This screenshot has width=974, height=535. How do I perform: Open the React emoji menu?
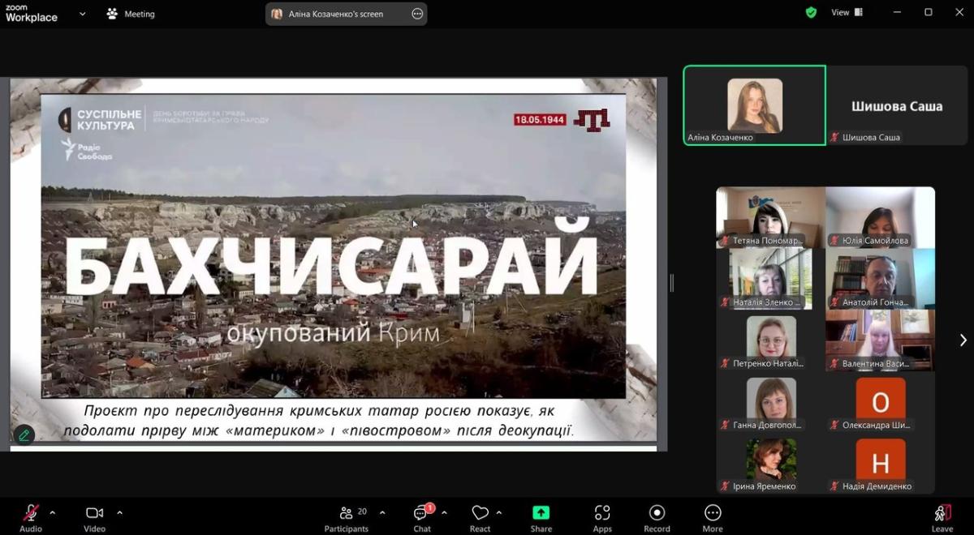coord(480,516)
